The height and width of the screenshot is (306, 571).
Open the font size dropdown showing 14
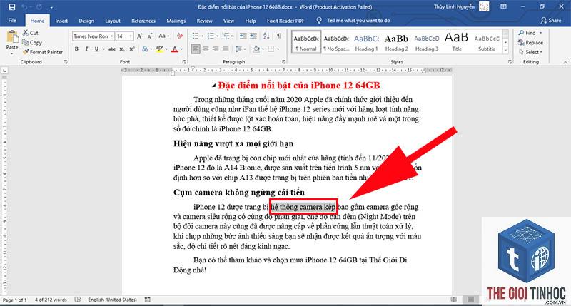point(131,36)
